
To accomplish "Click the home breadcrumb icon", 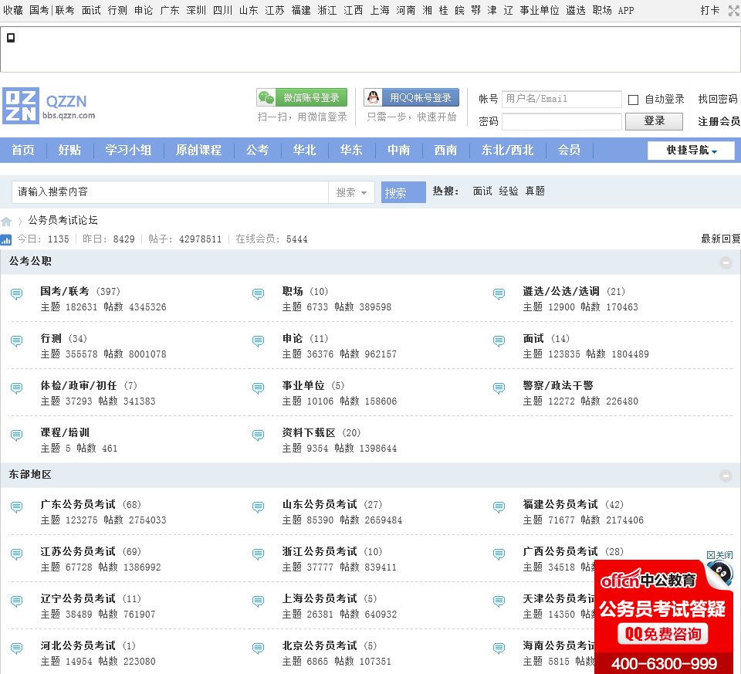I will coord(6,222).
